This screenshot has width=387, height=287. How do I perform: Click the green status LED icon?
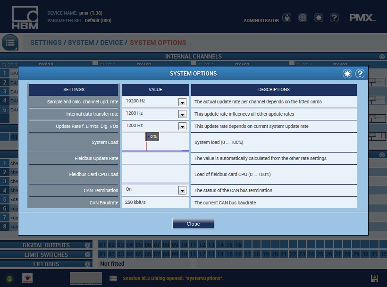[x=9, y=279]
